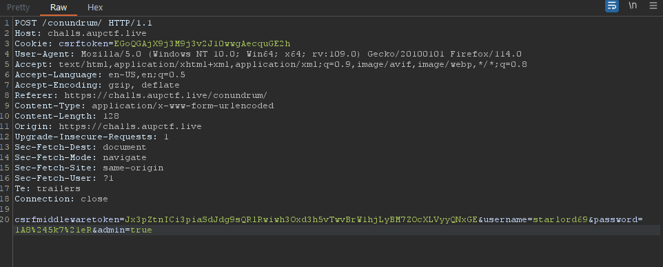663x267 pixels.
Task: Click the csrfmiddlewaretoken parameter value
Action: coord(301,219)
